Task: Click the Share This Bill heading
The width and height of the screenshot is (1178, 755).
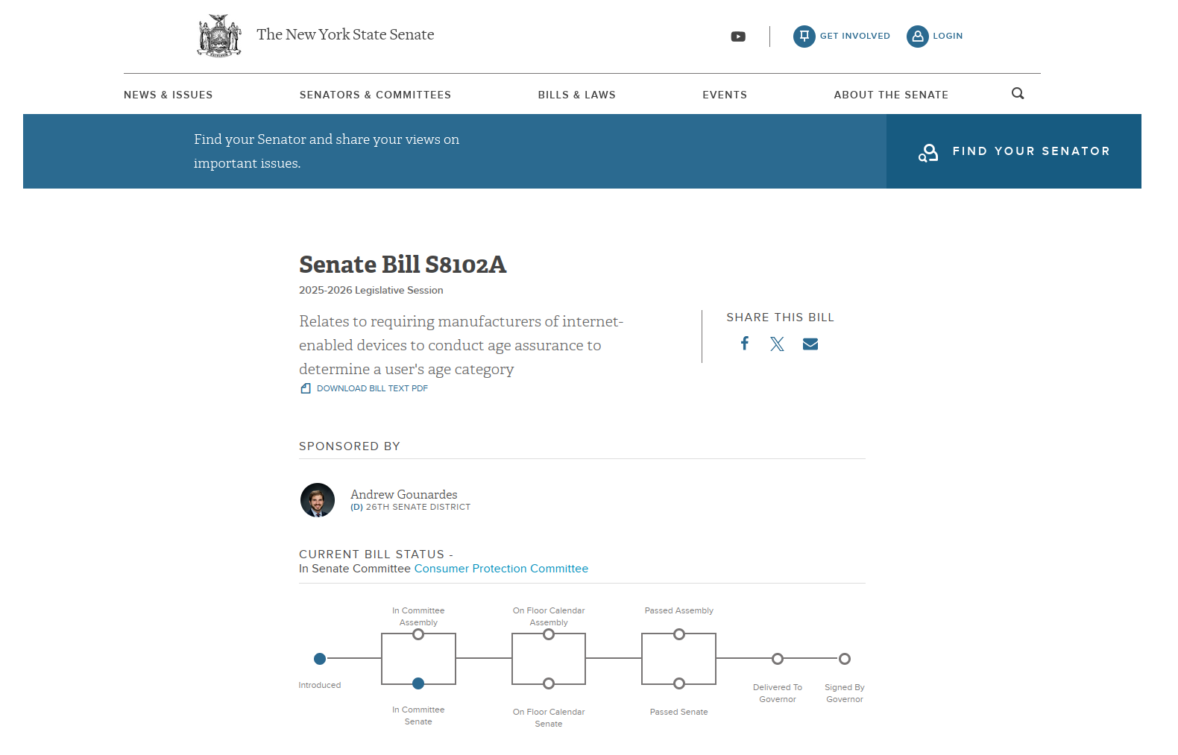Action: (781, 318)
